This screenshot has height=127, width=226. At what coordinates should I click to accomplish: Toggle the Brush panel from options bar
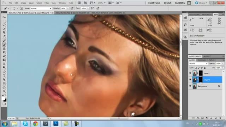(21, 8)
